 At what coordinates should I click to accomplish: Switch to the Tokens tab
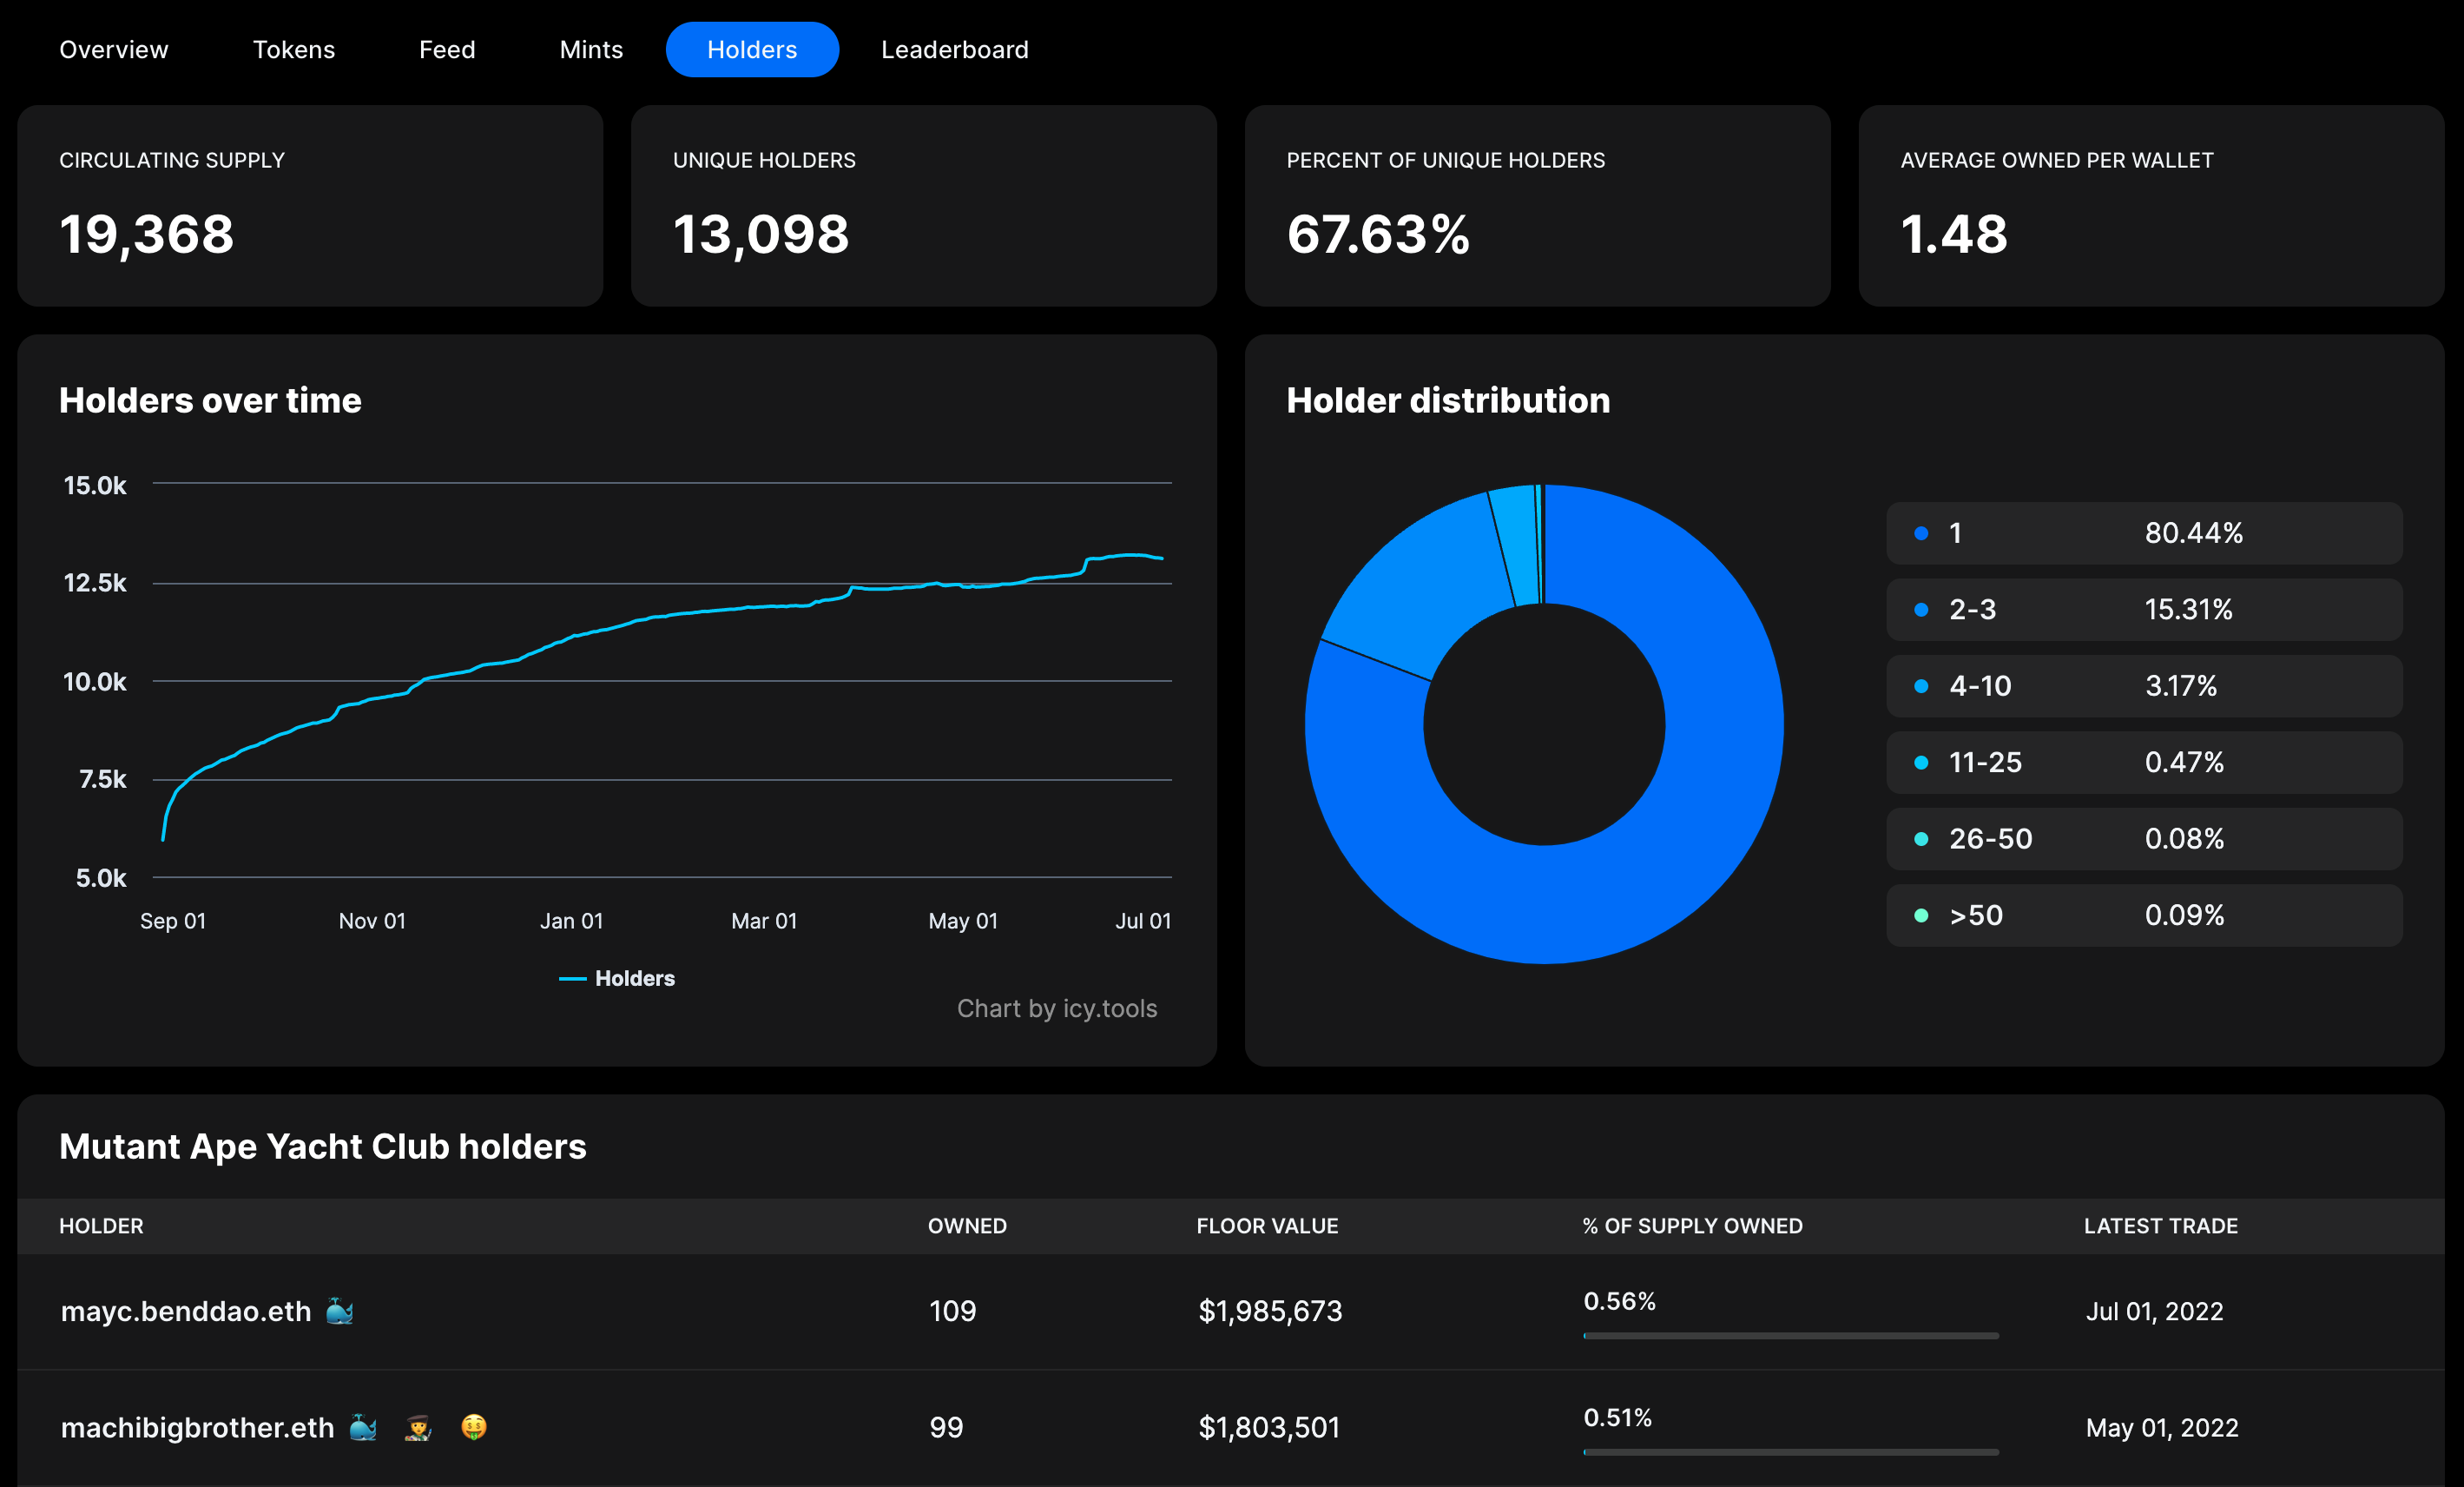pyautogui.click(x=294, y=50)
